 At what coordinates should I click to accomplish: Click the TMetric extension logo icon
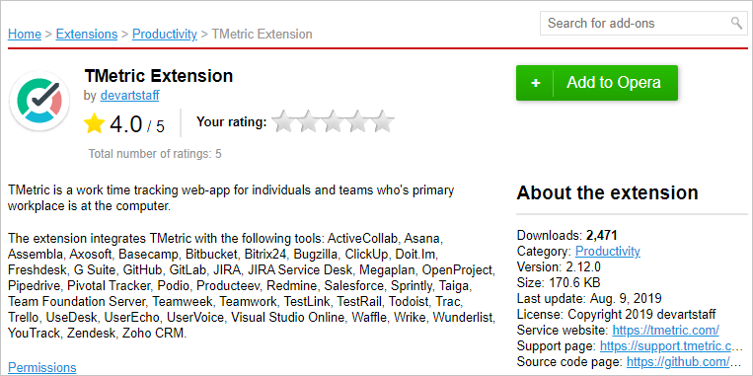coord(39,101)
